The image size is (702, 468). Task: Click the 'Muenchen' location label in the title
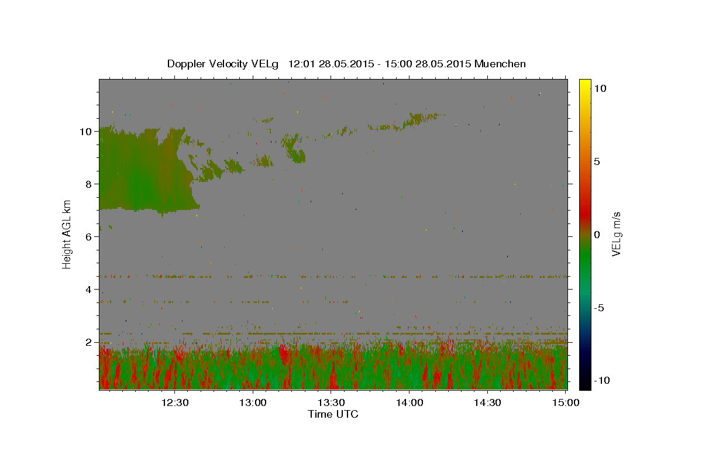point(500,64)
